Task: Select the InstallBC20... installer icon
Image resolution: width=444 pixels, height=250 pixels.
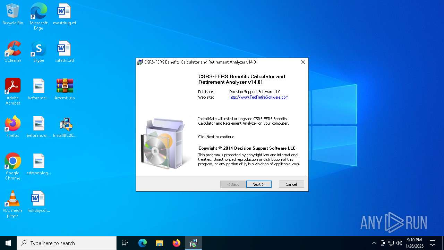Action: (x=65, y=127)
